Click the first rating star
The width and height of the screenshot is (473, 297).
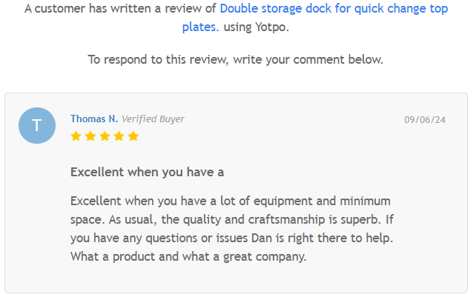pos(76,136)
